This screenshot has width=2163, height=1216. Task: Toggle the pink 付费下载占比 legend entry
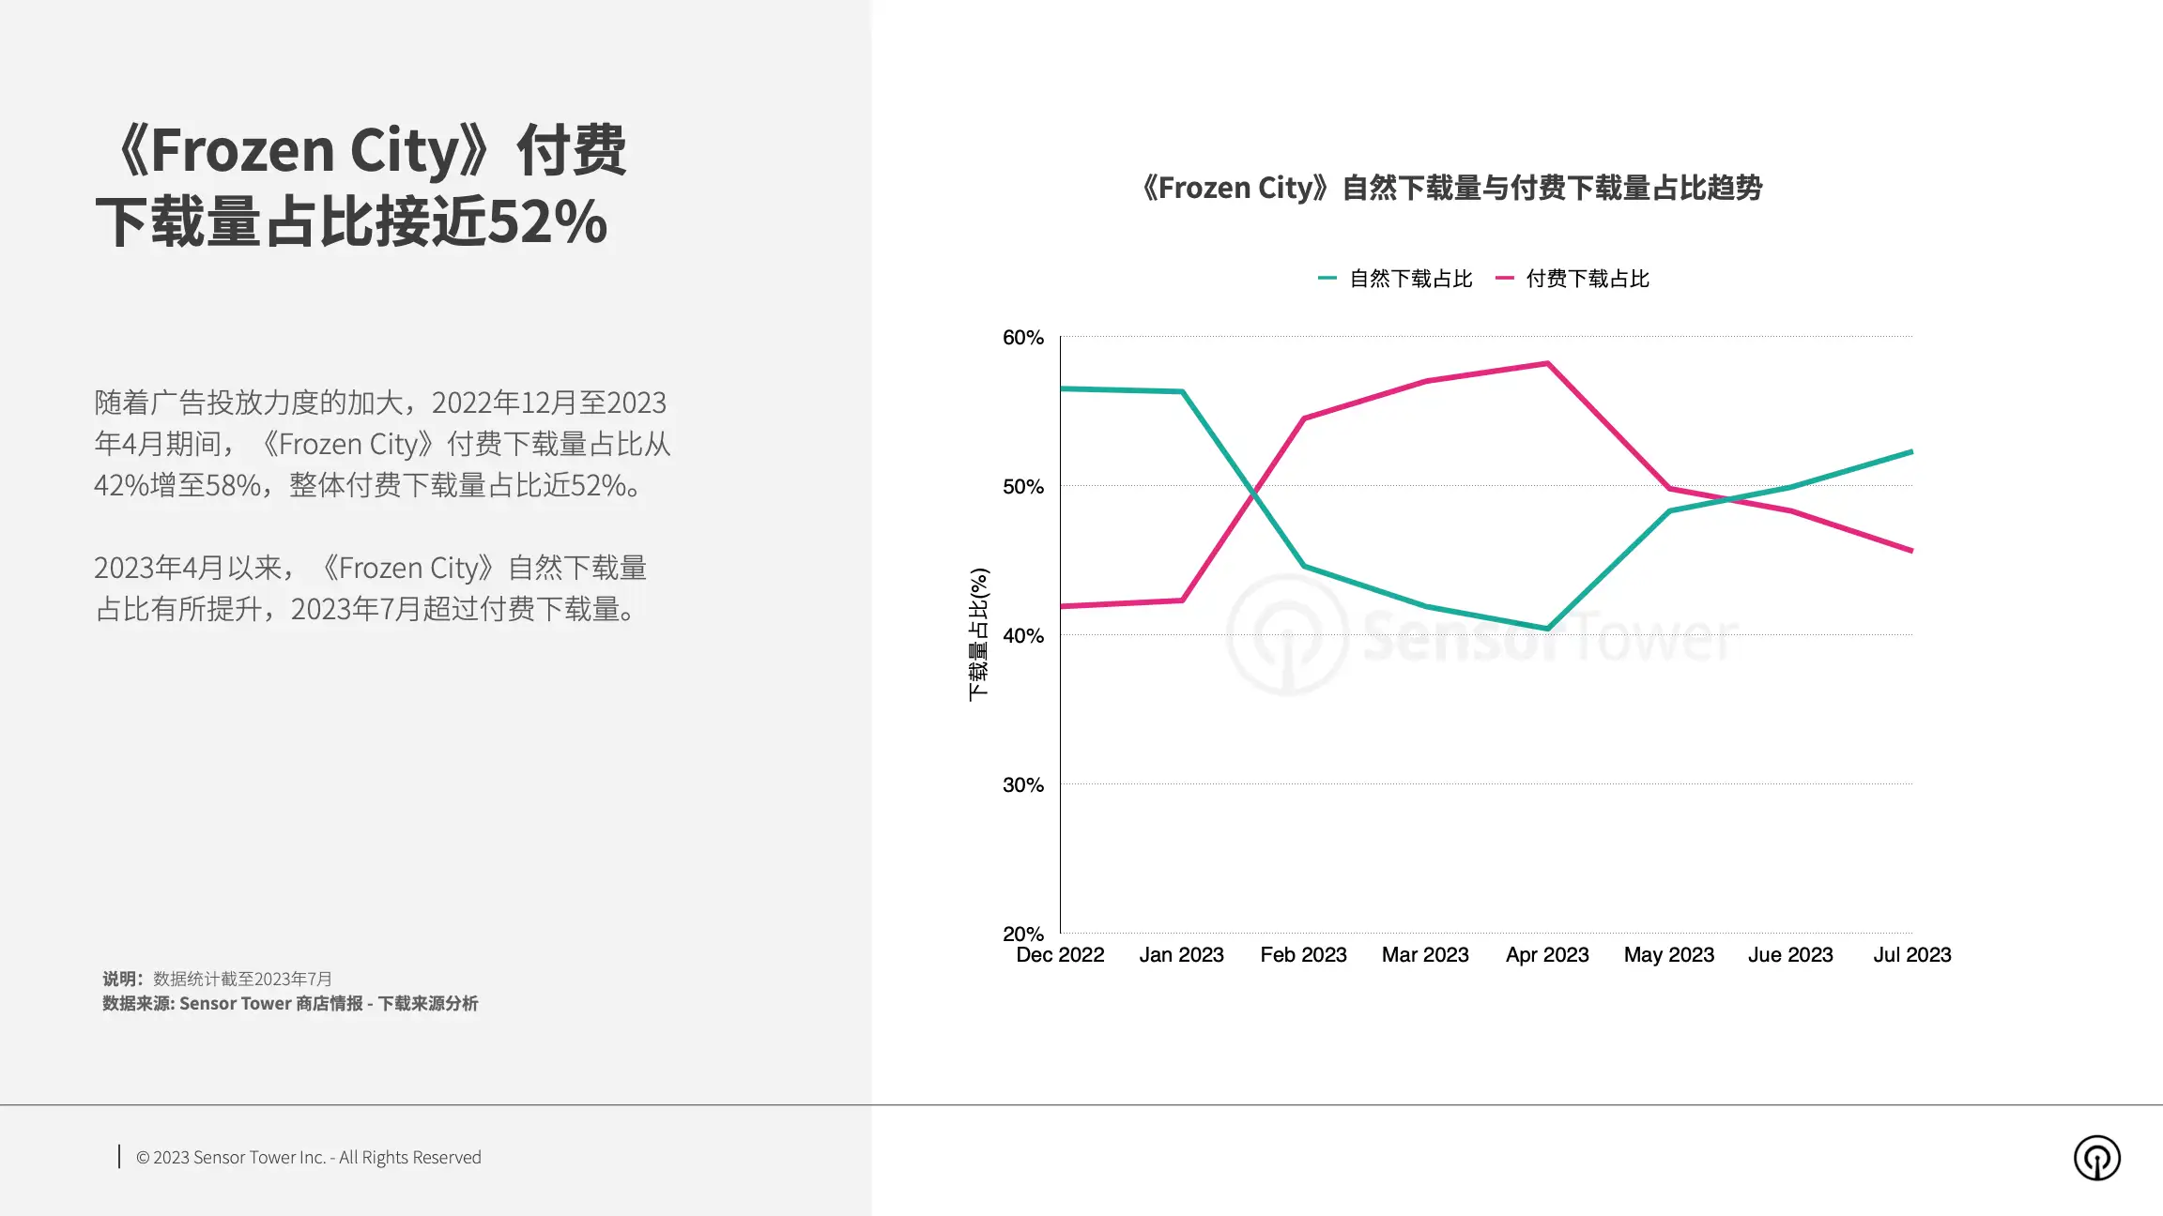point(1572,279)
